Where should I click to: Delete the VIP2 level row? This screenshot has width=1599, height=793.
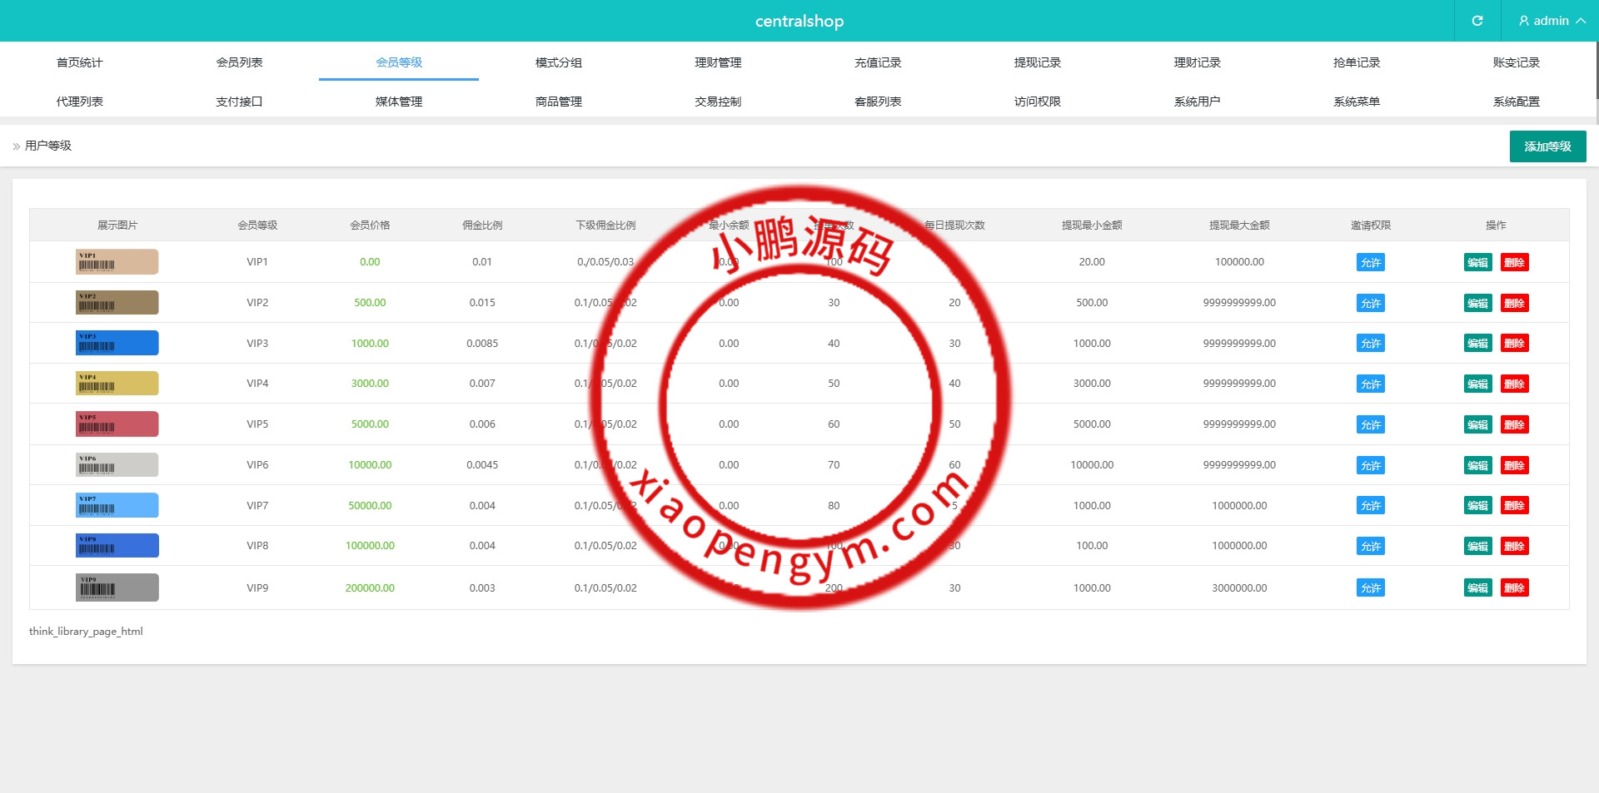click(1514, 304)
